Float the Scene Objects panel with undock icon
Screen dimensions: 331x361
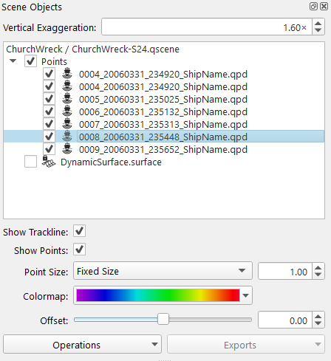pos(313,6)
